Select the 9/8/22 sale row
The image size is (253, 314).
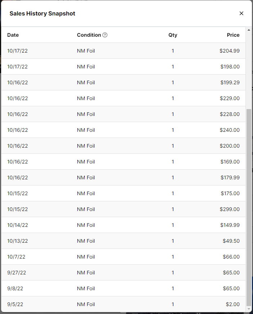point(123,288)
